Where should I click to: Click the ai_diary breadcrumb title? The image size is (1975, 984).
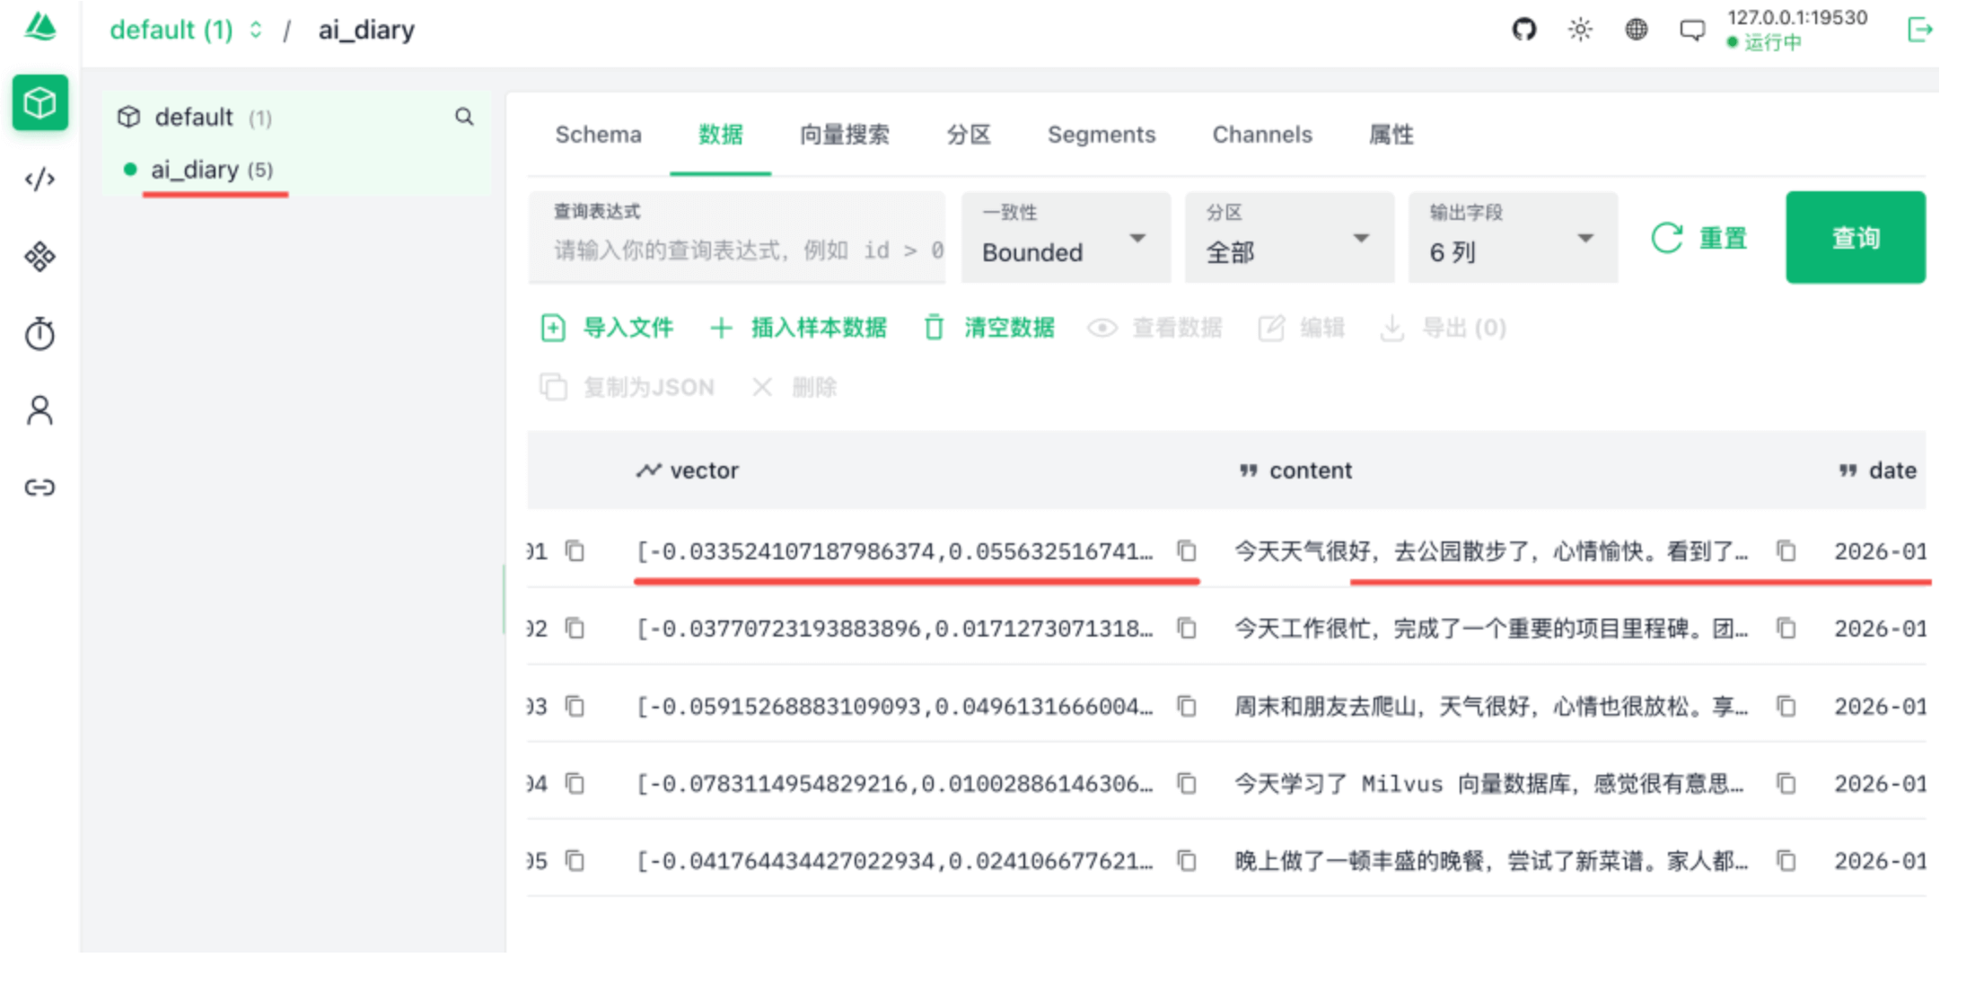(366, 30)
